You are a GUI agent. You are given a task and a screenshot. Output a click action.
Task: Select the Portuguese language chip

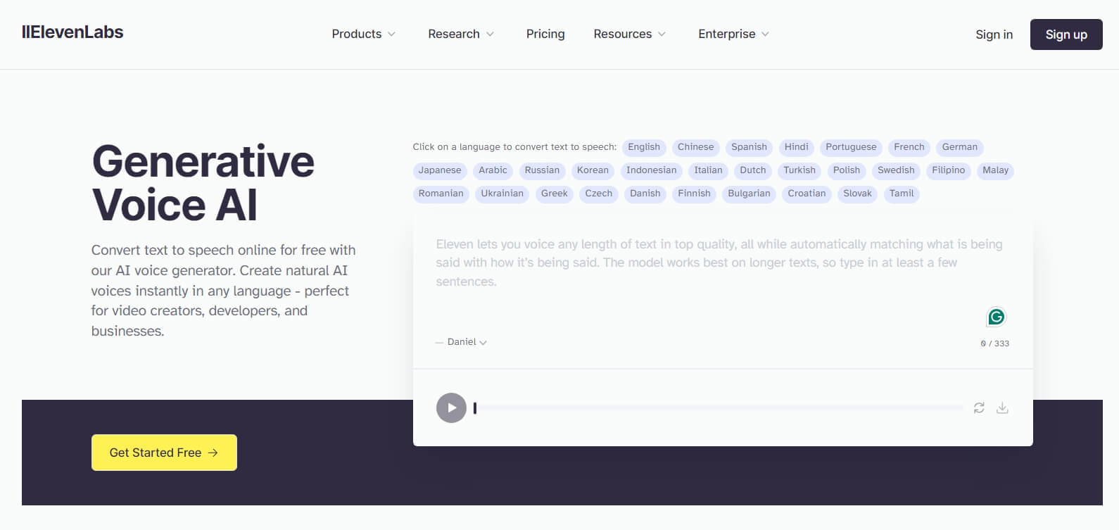tap(851, 147)
